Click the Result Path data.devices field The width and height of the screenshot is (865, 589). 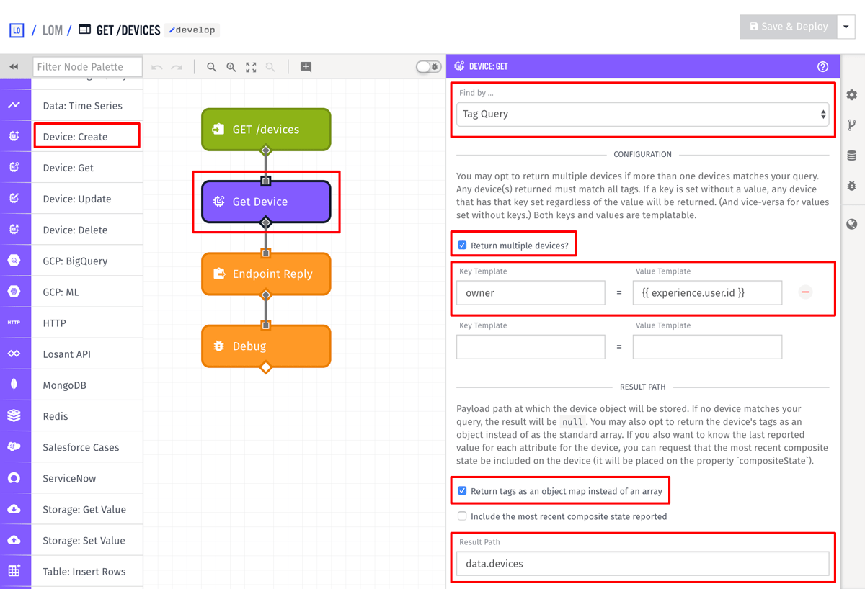point(642,564)
